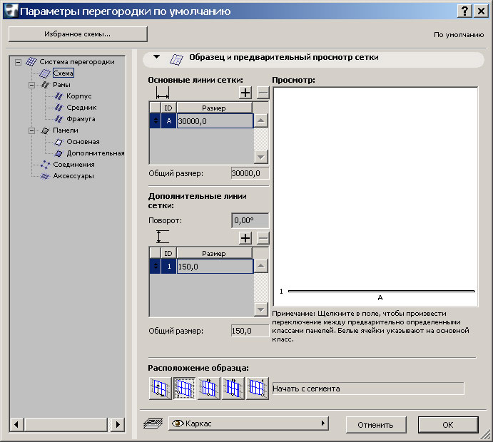Add a secondary grid line with plus
The width and height of the screenshot is (493, 442).
(x=245, y=238)
